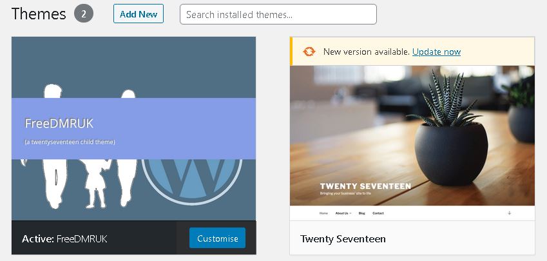This screenshot has width=547, height=261.
Task: Select Contact in the preview menu
Action: 378,213
